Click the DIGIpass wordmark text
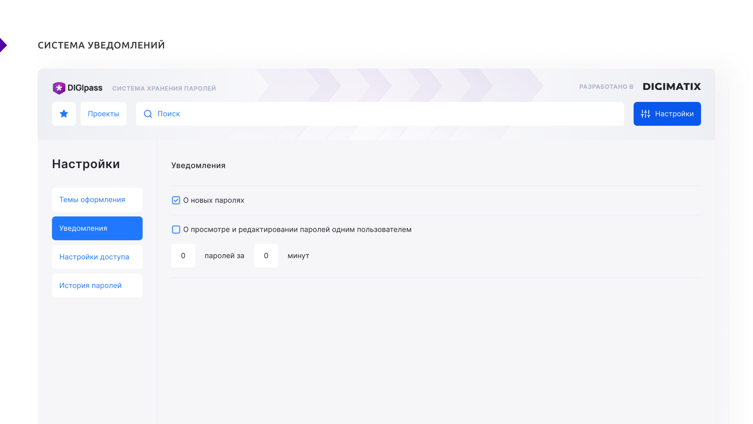The height and width of the screenshot is (424, 753). (85, 88)
